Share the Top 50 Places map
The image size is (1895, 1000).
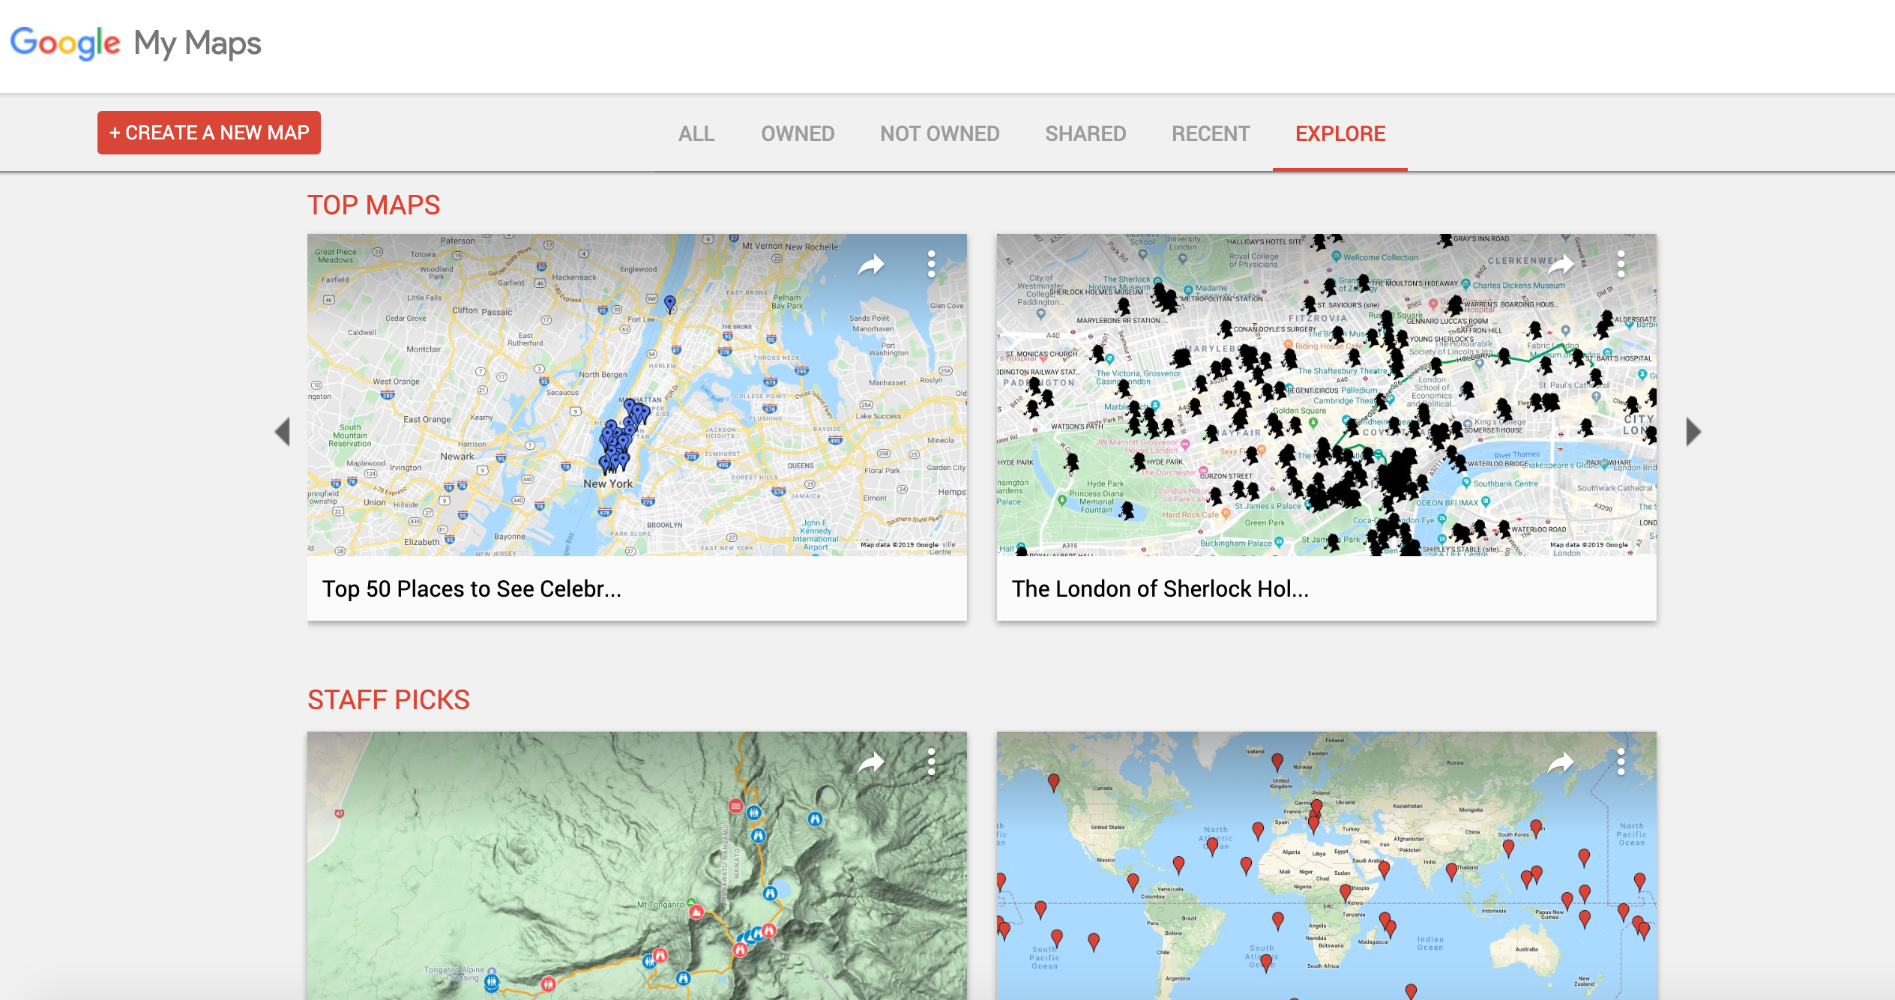(871, 265)
